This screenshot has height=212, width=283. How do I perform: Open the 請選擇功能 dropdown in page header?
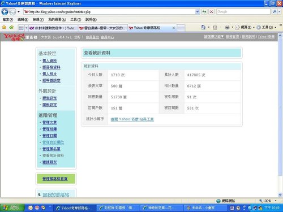(x=214, y=37)
